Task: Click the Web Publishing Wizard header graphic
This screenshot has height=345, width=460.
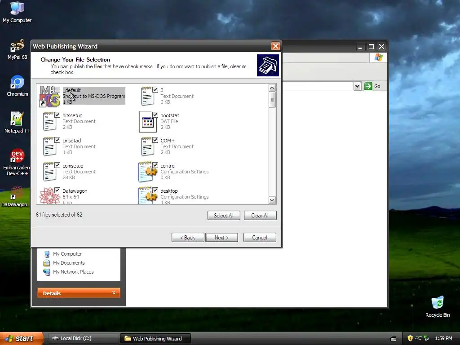Action: coord(268,65)
